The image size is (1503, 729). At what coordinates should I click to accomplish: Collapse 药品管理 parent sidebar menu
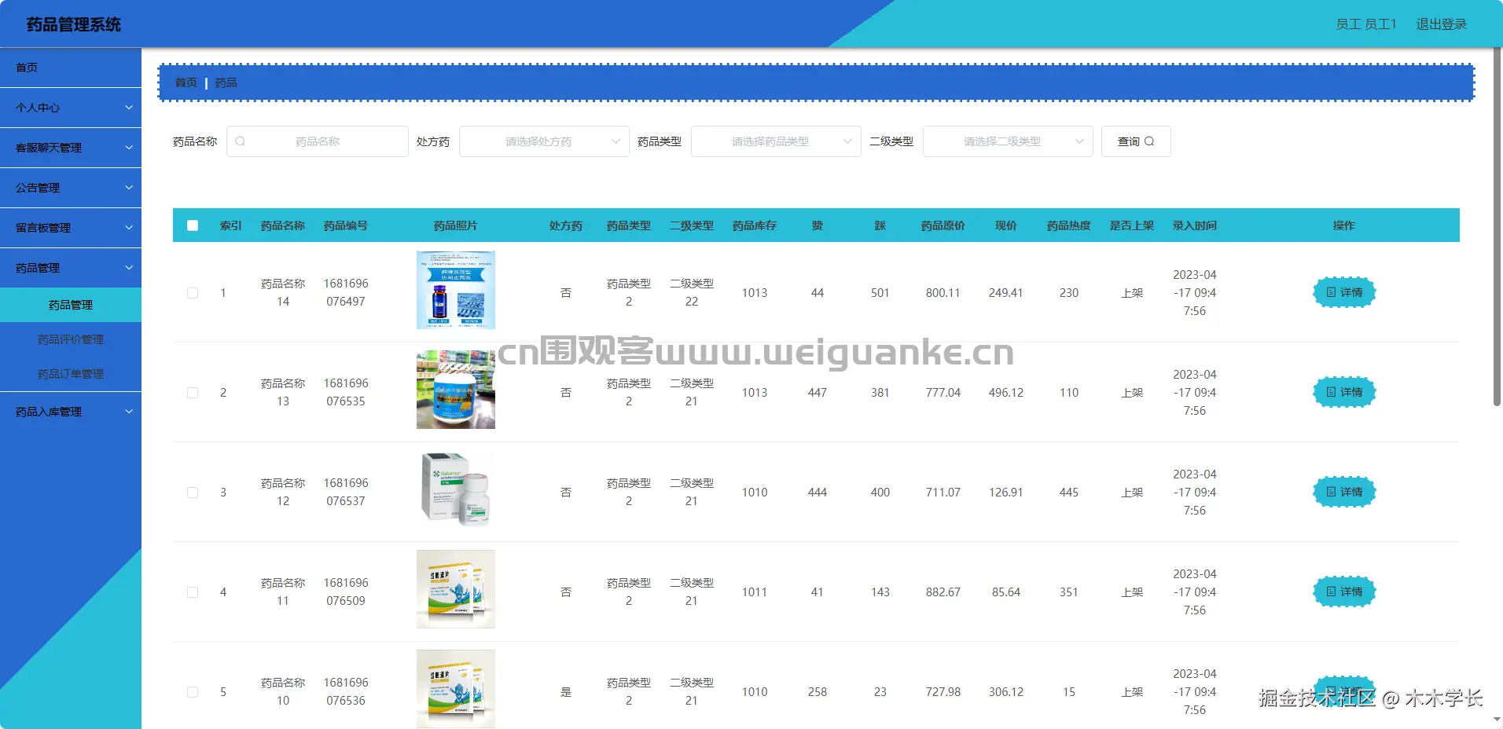click(71, 268)
